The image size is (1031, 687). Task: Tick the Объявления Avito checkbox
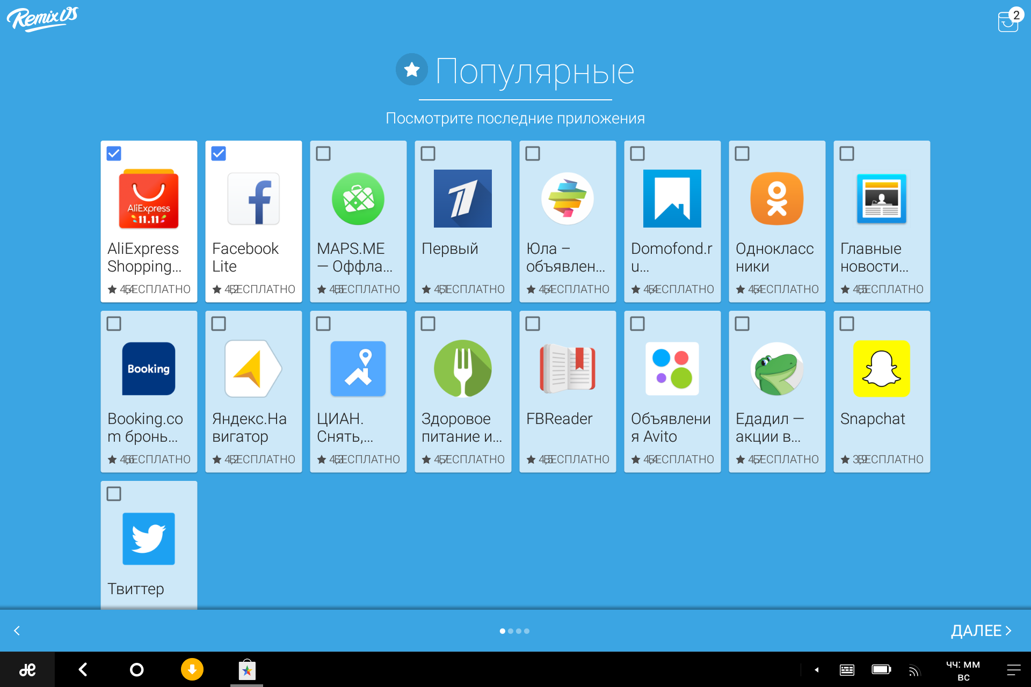pyautogui.click(x=637, y=324)
